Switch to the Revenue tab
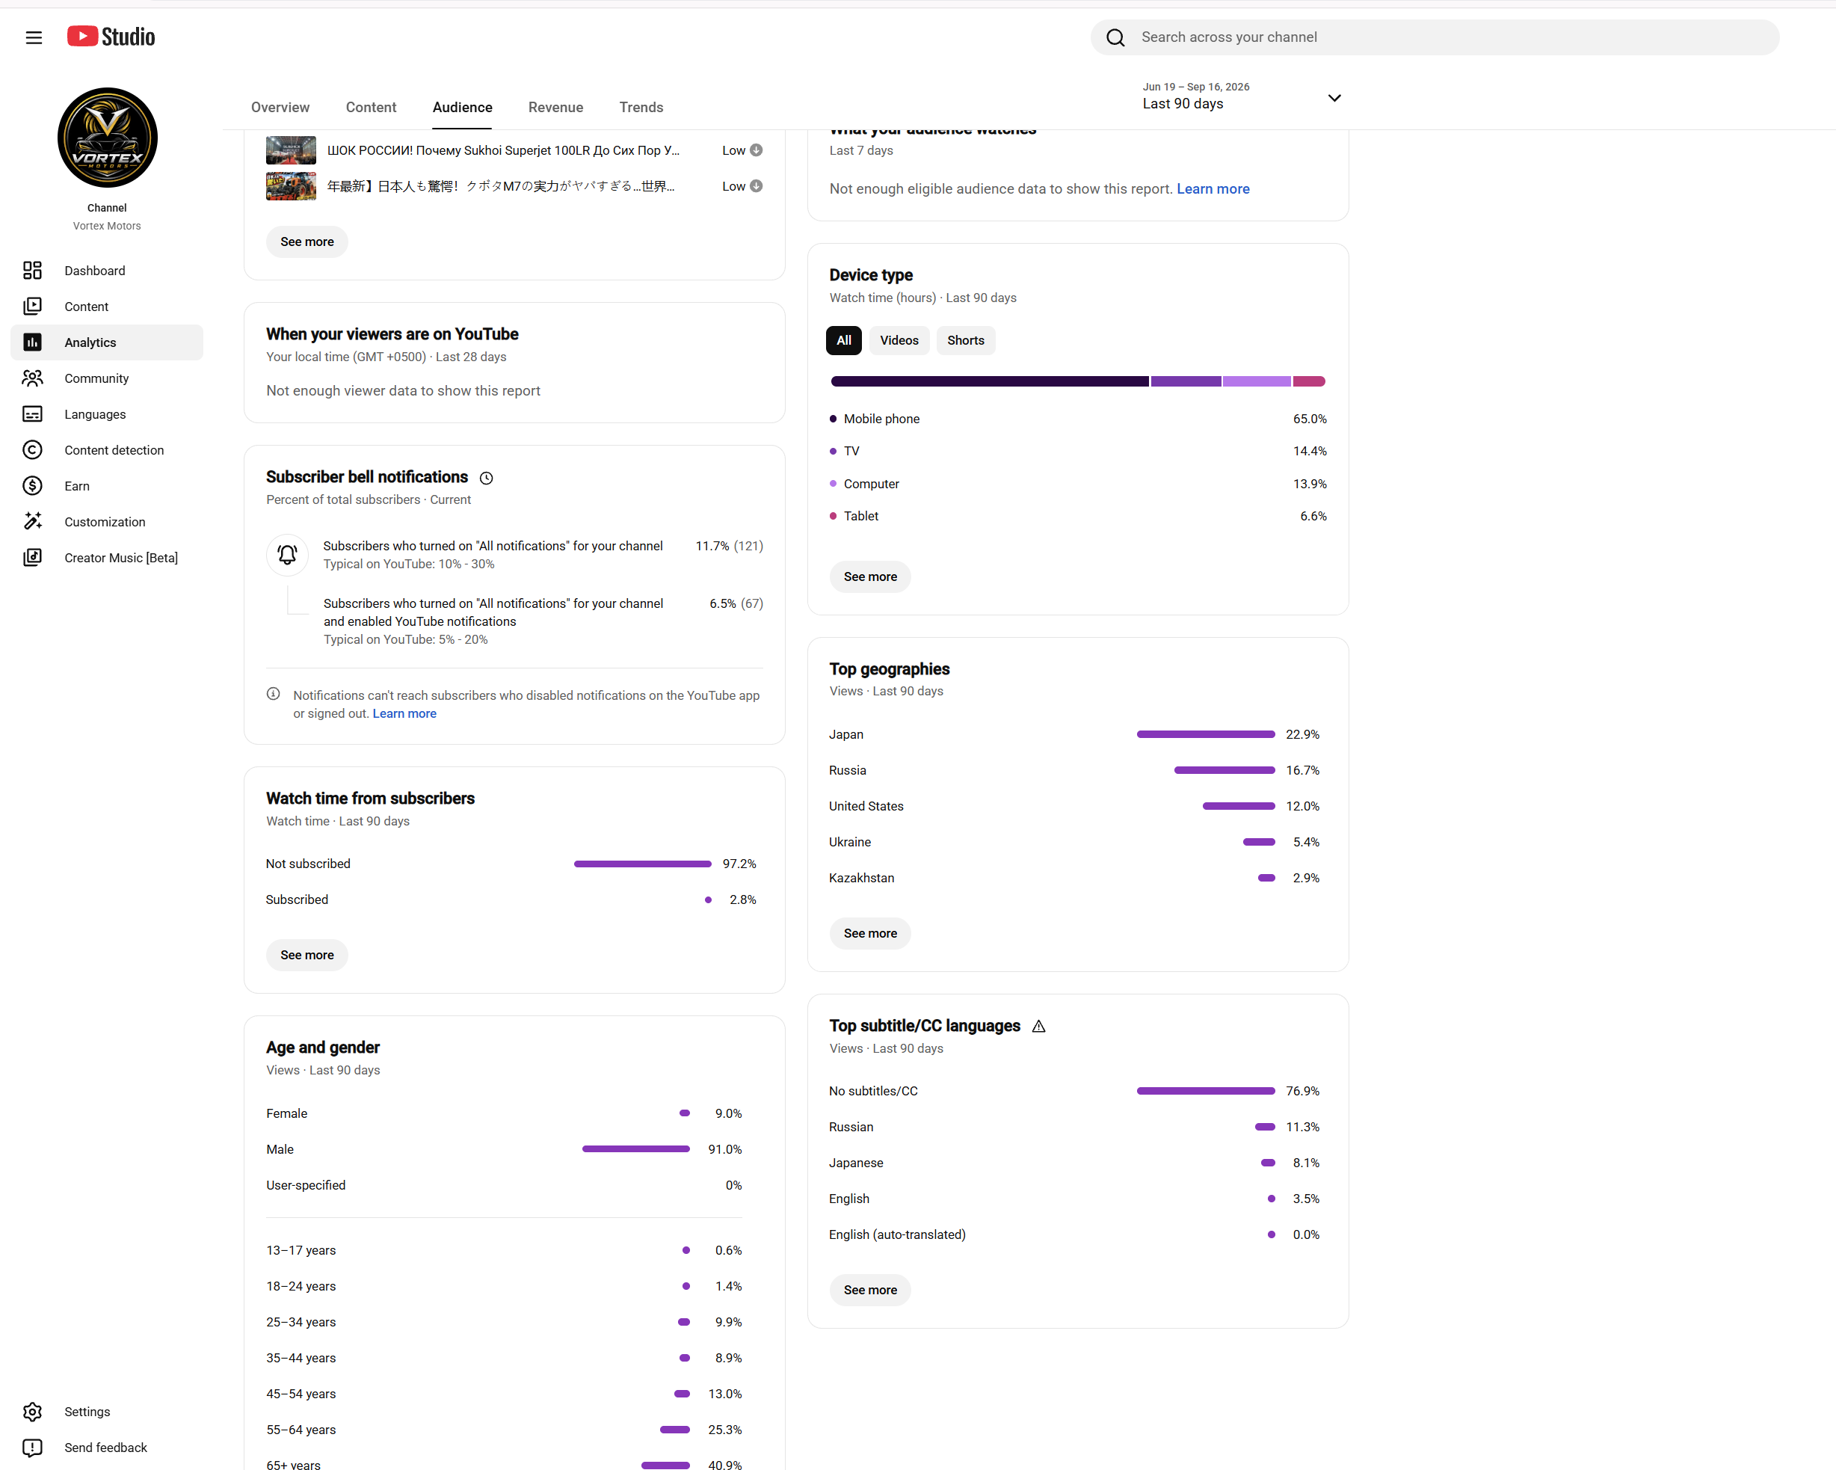1836x1470 pixels. [555, 108]
